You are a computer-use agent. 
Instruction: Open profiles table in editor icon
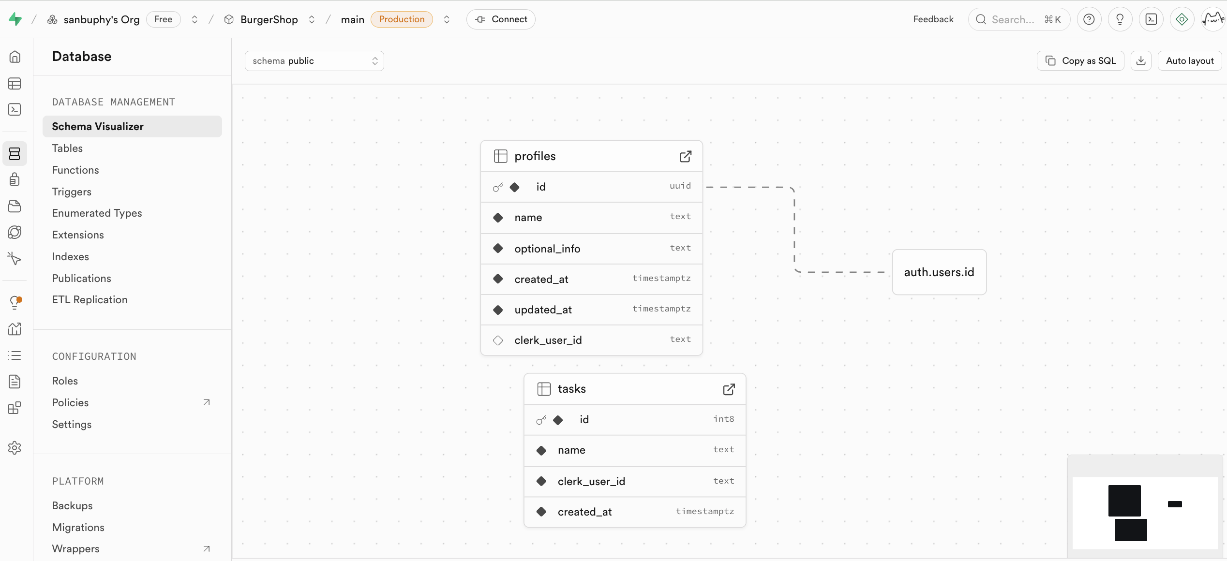pos(685,156)
